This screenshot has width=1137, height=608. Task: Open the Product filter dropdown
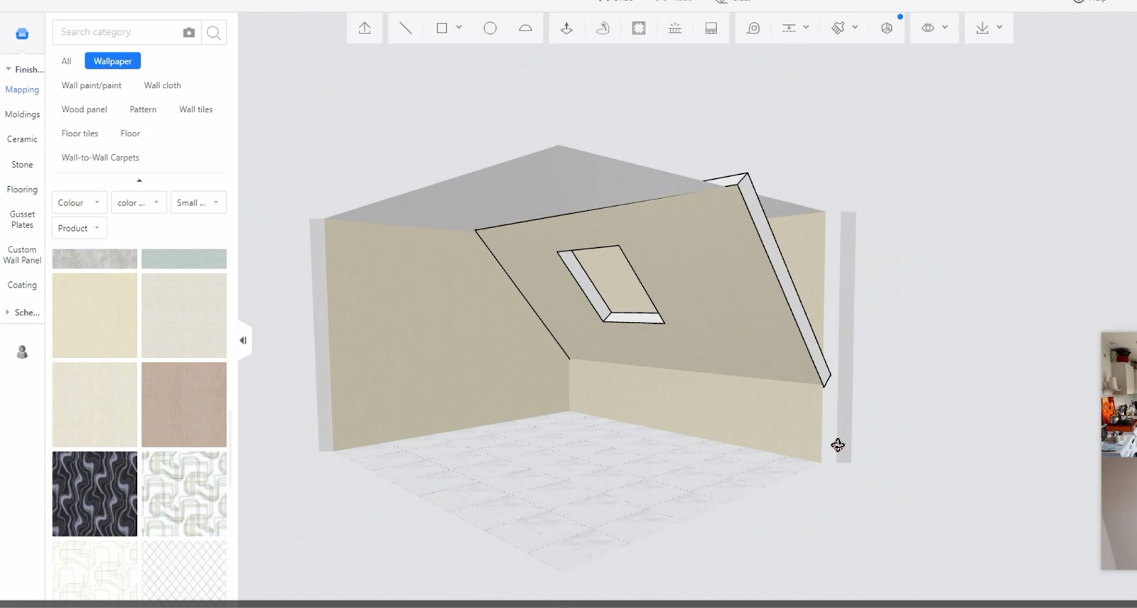[79, 228]
